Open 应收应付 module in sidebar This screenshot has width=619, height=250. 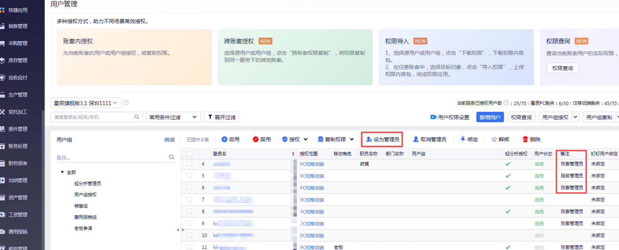tap(18, 77)
